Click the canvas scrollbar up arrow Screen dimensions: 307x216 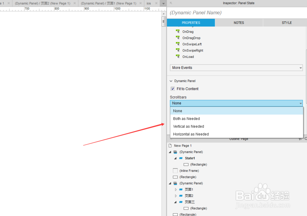(x=164, y=14)
